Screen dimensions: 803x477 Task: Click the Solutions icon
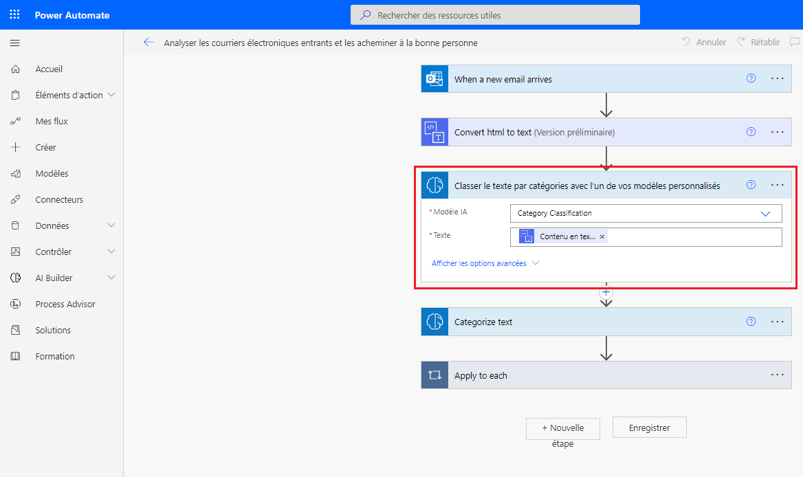click(x=15, y=330)
